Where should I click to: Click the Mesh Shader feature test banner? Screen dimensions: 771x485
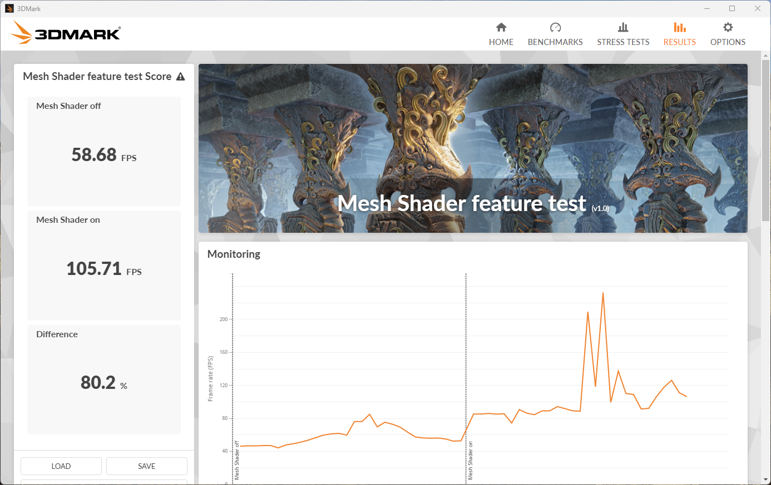click(x=473, y=148)
